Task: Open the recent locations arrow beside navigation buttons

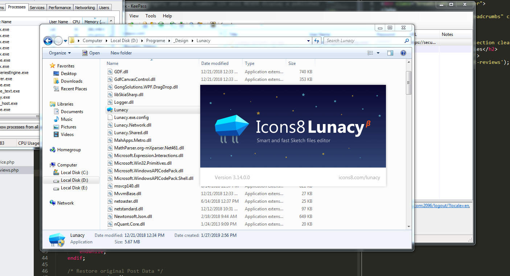Action: (66, 41)
